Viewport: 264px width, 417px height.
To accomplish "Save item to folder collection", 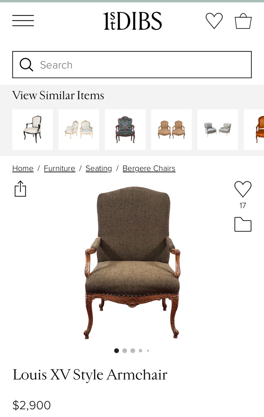I will pos(243,224).
